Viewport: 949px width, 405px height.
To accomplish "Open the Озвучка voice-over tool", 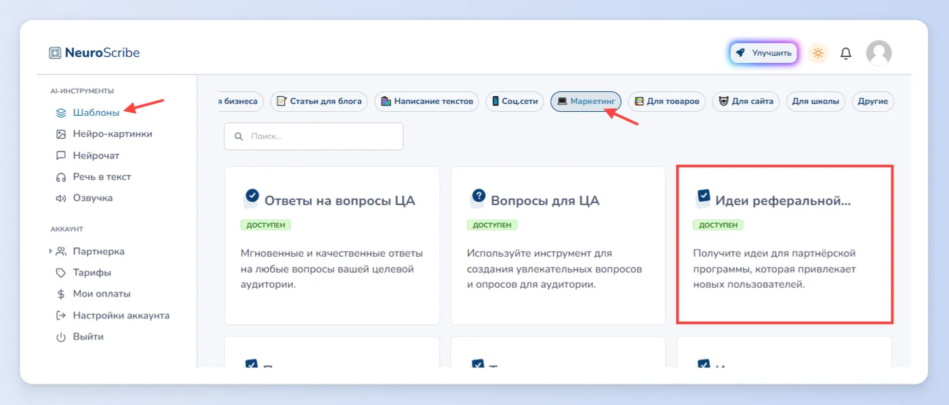I will pyautogui.click(x=93, y=198).
